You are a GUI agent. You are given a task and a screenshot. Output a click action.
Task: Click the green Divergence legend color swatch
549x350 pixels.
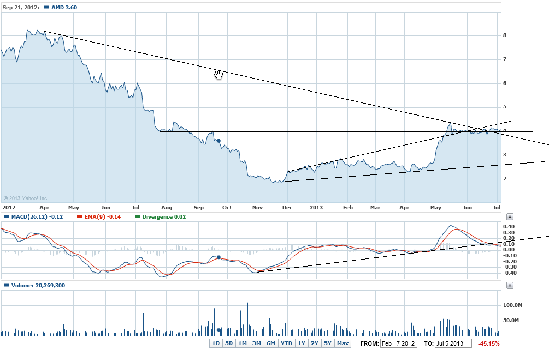[x=138, y=216]
